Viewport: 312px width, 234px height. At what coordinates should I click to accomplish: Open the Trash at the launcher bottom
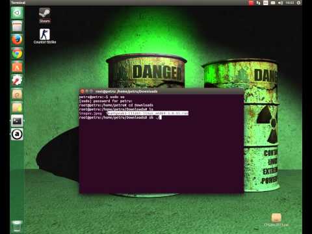pyautogui.click(x=17, y=226)
